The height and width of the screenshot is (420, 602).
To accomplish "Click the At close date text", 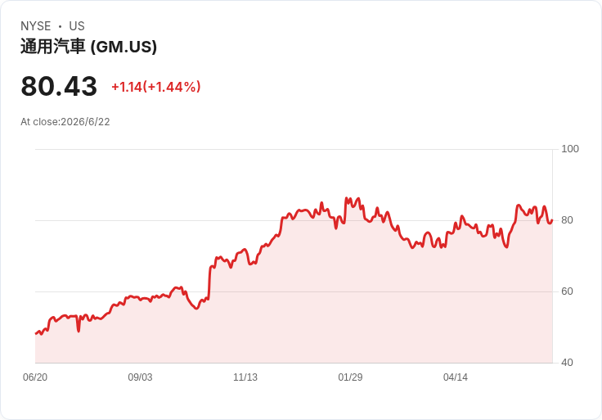I will pyautogui.click(x=65, y=122).
